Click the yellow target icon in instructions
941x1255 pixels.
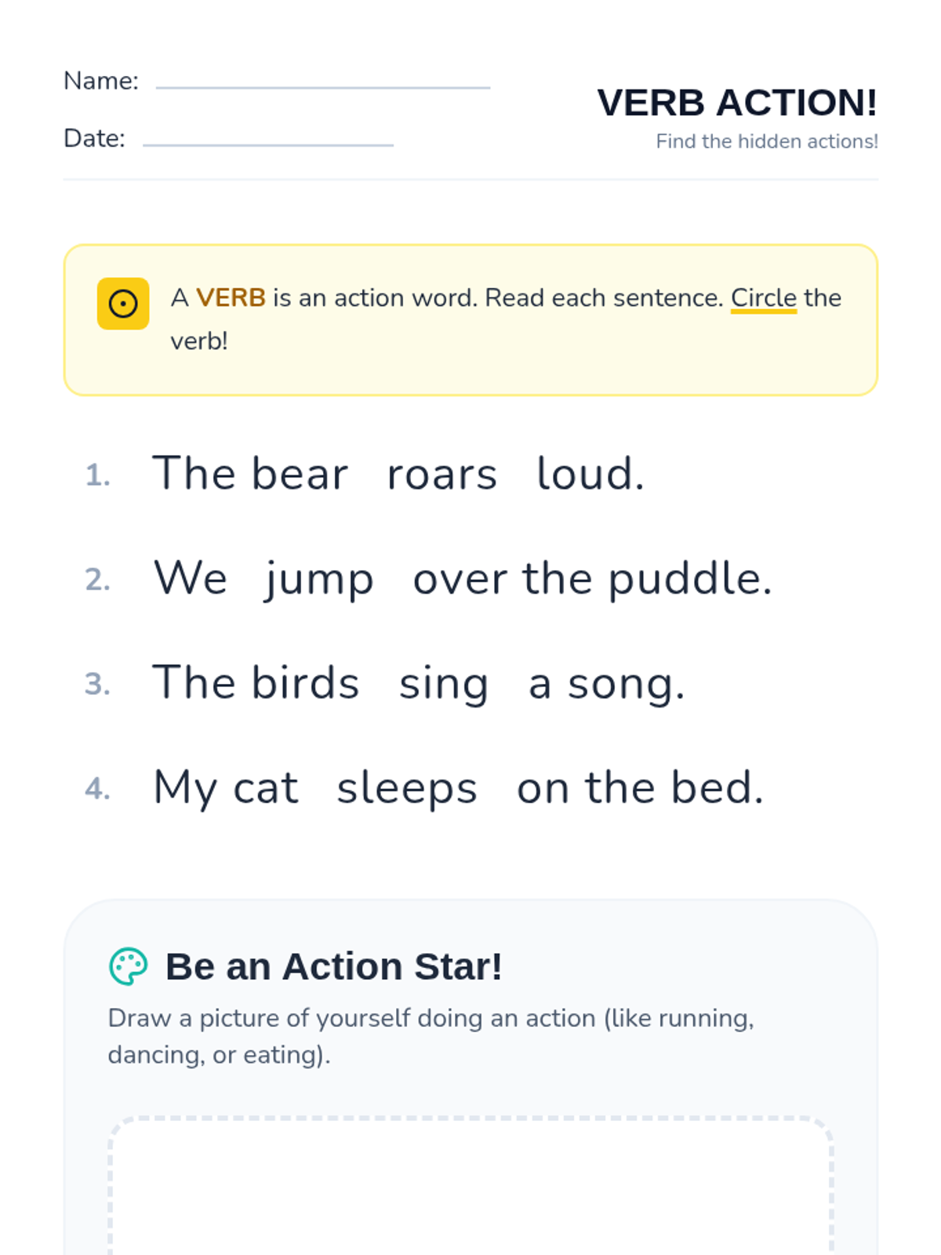pyautogui.click(x=123, y=304)
